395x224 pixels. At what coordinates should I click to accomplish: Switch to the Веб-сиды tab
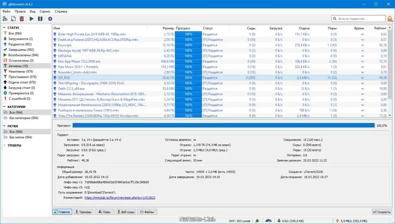click(x=125, y=212)
